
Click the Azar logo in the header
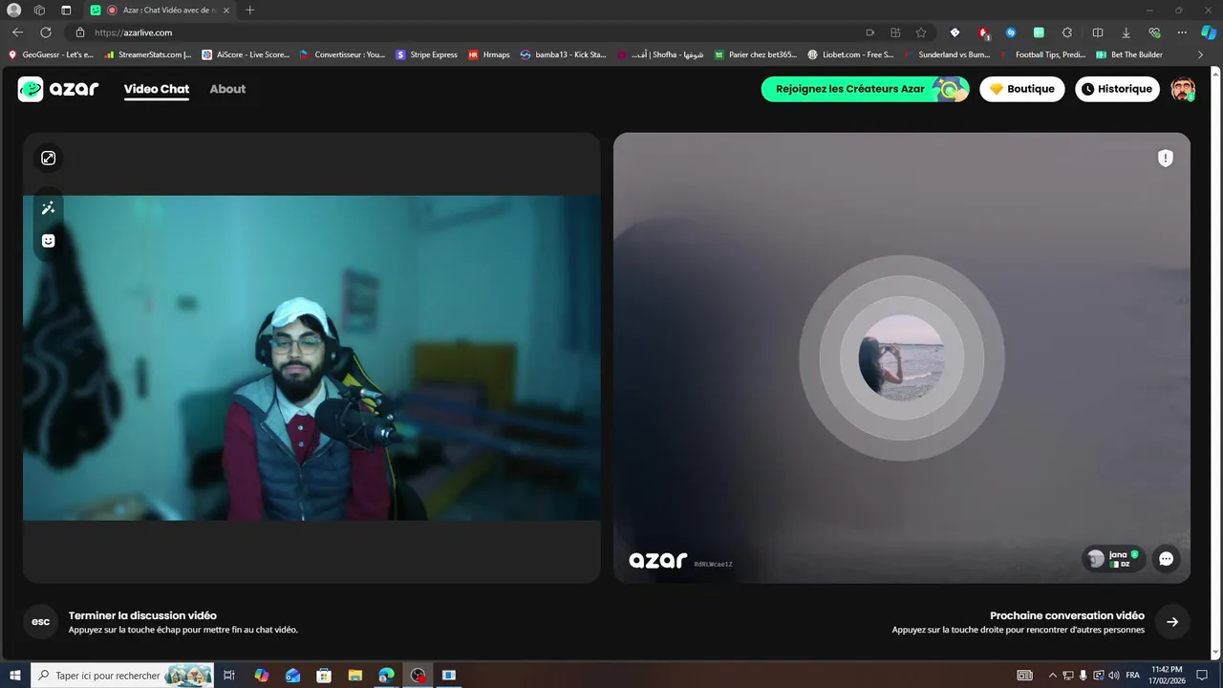(58, 89)
